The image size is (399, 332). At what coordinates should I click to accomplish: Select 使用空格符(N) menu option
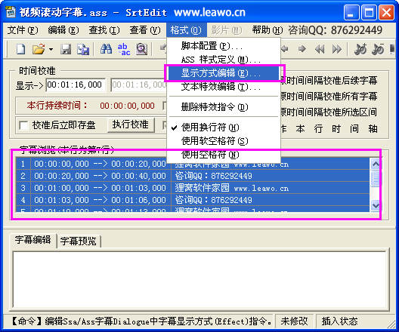coord(224,155)
